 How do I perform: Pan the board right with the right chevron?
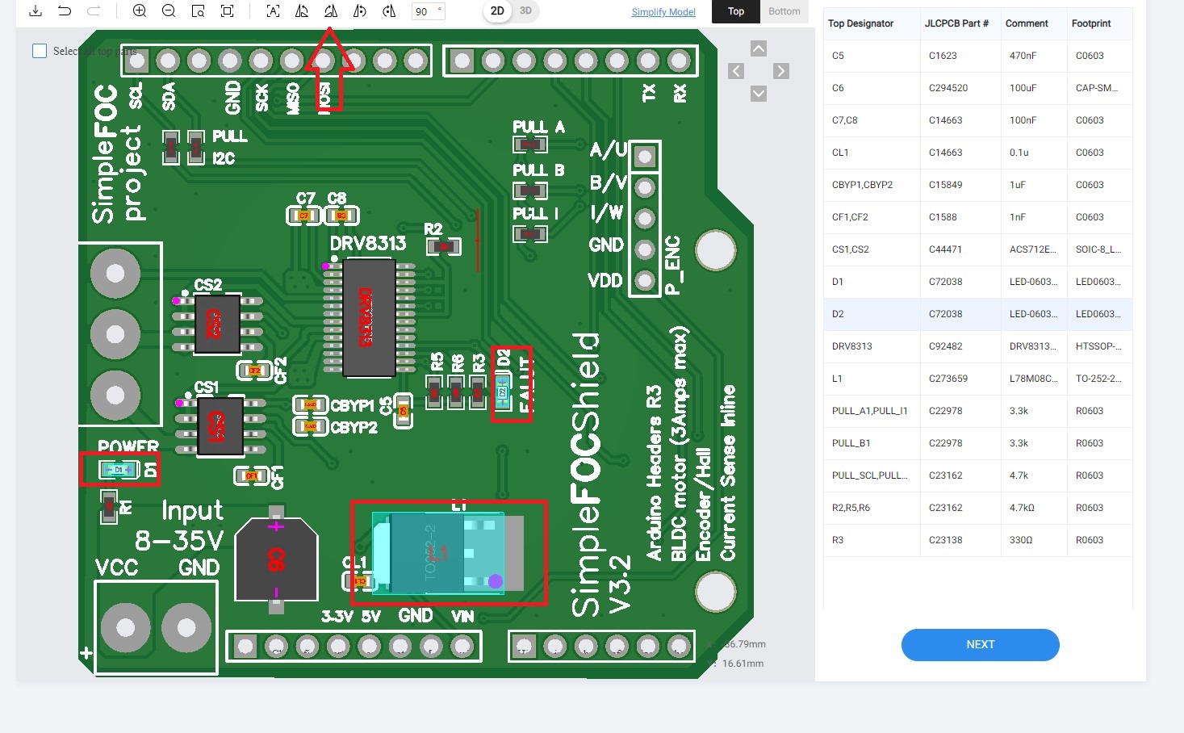(x=780, y=71)
